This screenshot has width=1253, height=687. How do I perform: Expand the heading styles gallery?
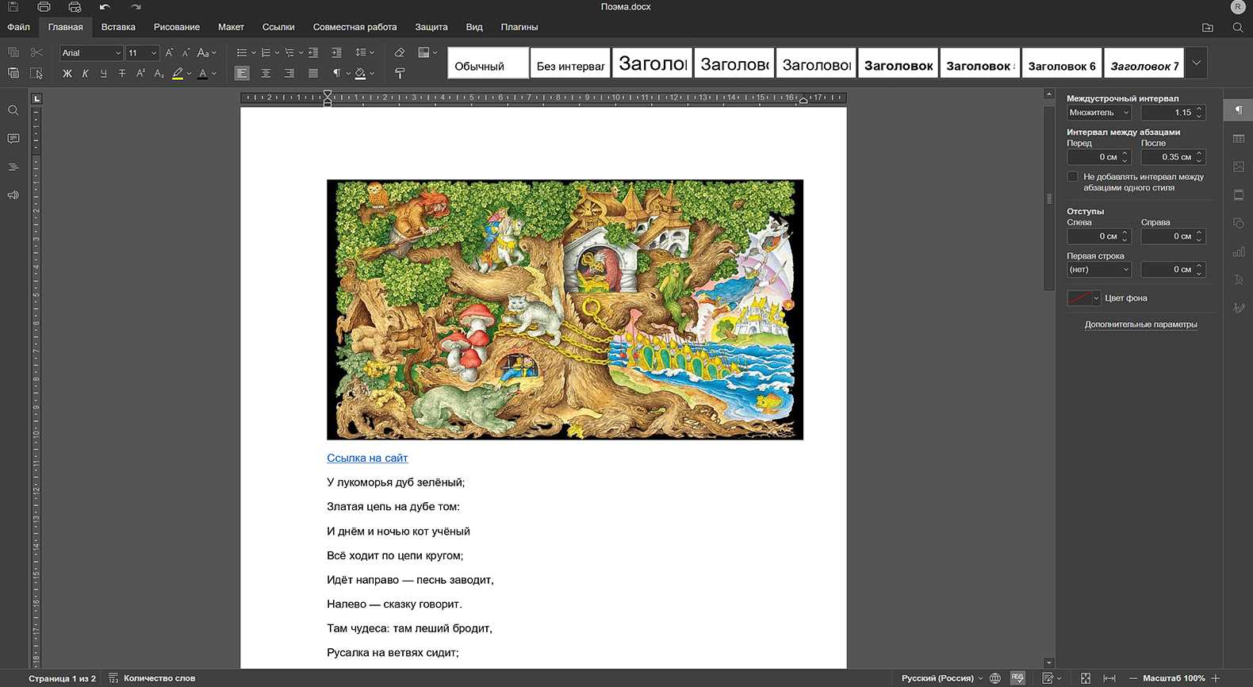(1197, 63)
